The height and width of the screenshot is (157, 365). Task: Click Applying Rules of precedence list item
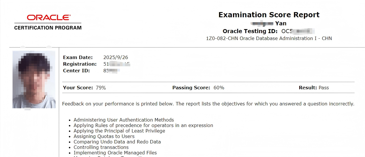pyautogui.click(x=143, y=125)
